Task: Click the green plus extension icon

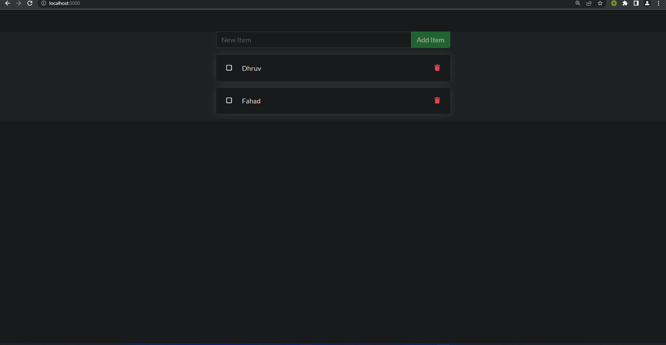Action: tap(613, 3)
